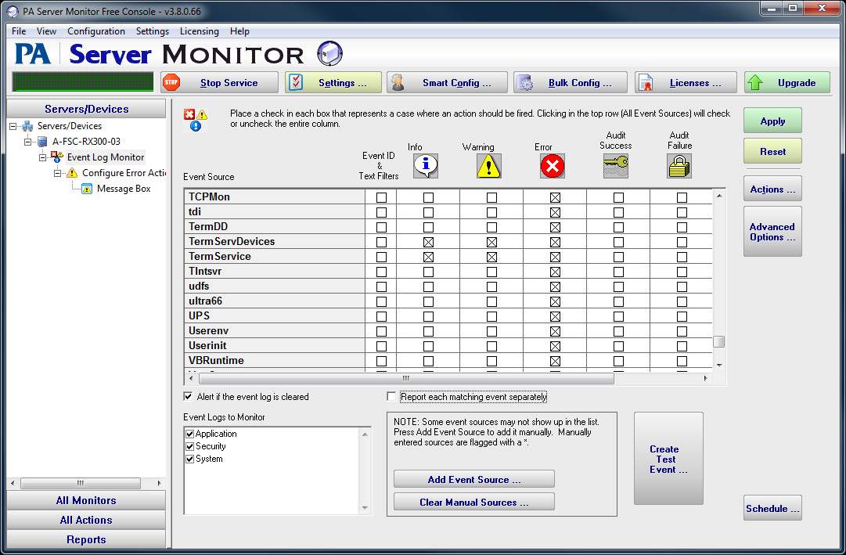
Task: Click the Audit Success key icon
Action: click(615, 165)
